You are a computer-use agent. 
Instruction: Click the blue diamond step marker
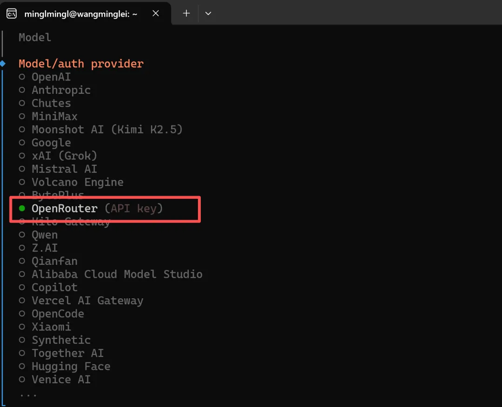(x=3, y=63)
